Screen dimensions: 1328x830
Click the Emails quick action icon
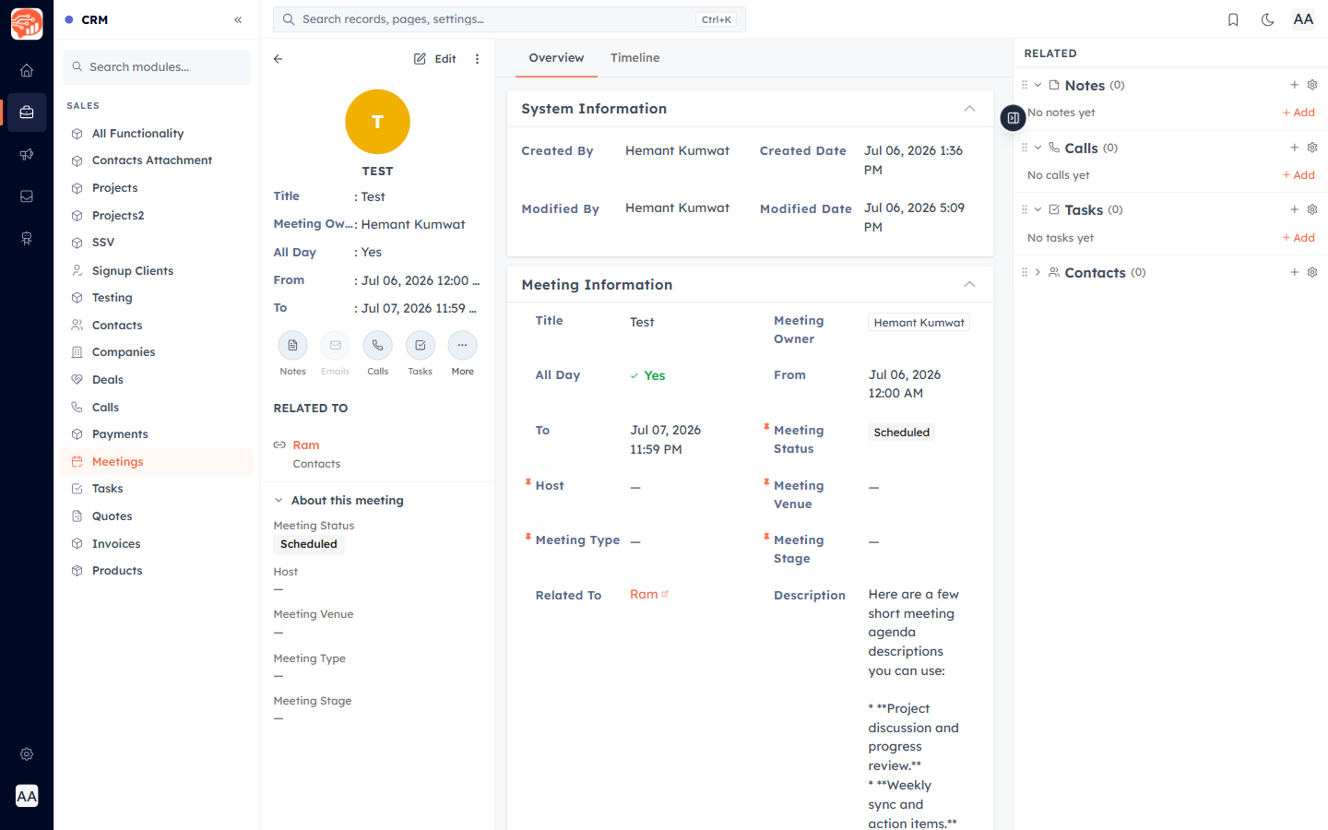pyautogui.click(x=335, y=346)
